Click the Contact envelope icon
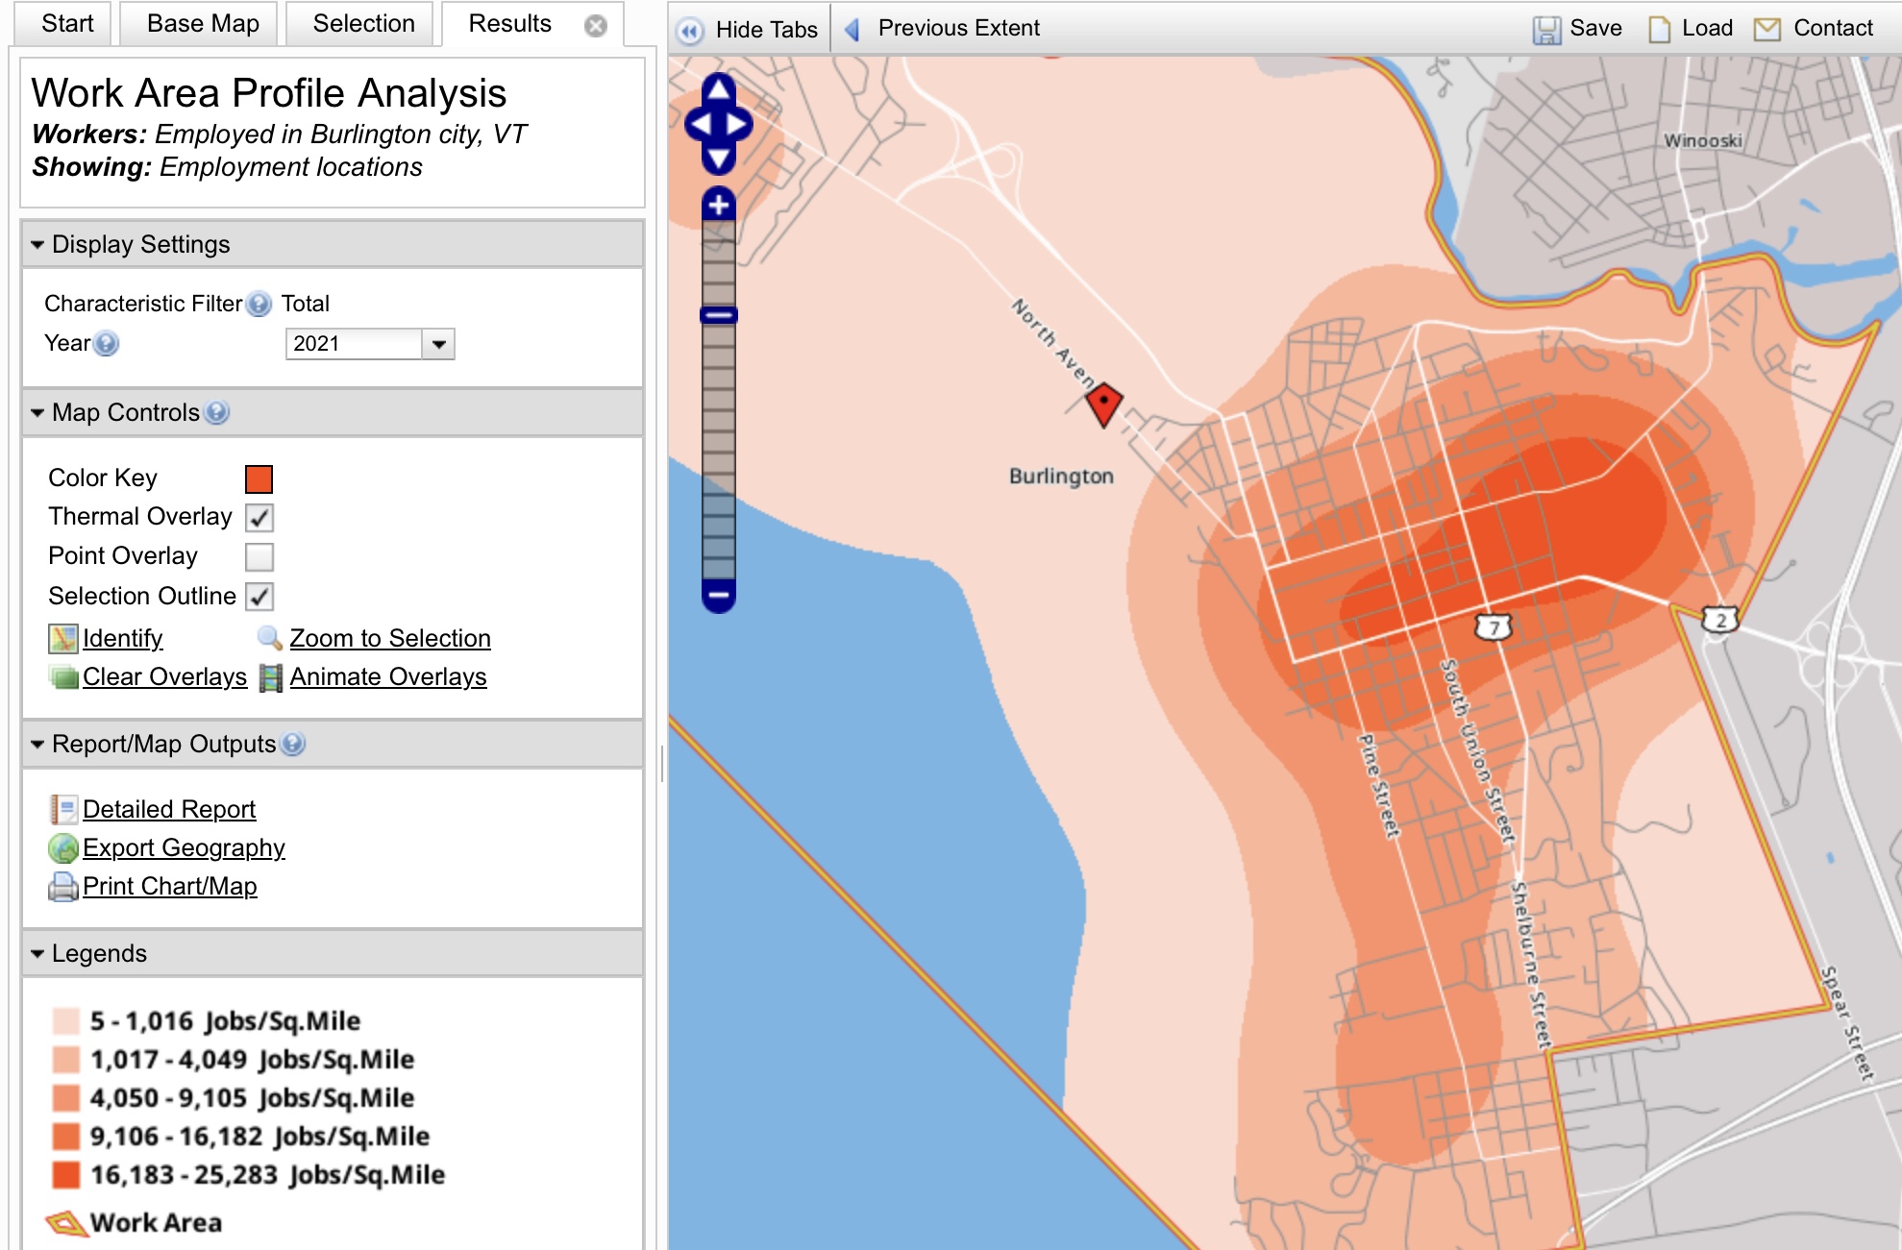 1766,29
